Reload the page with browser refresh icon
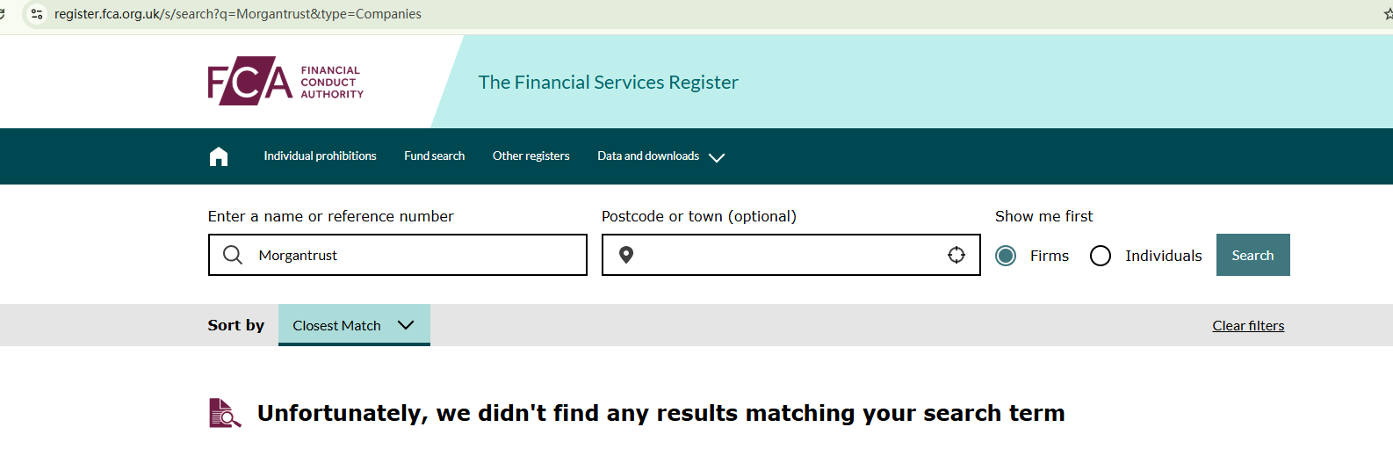The image size is (1393, 449). pyautogui.click(x=3, y=14)
